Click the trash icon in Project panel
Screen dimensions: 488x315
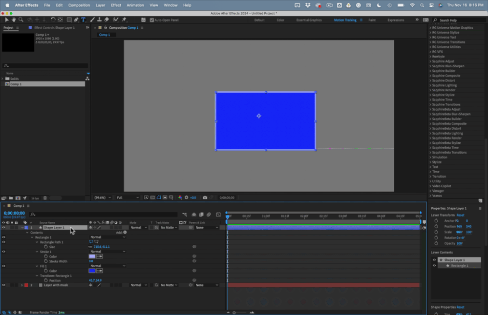coord(45,198)
